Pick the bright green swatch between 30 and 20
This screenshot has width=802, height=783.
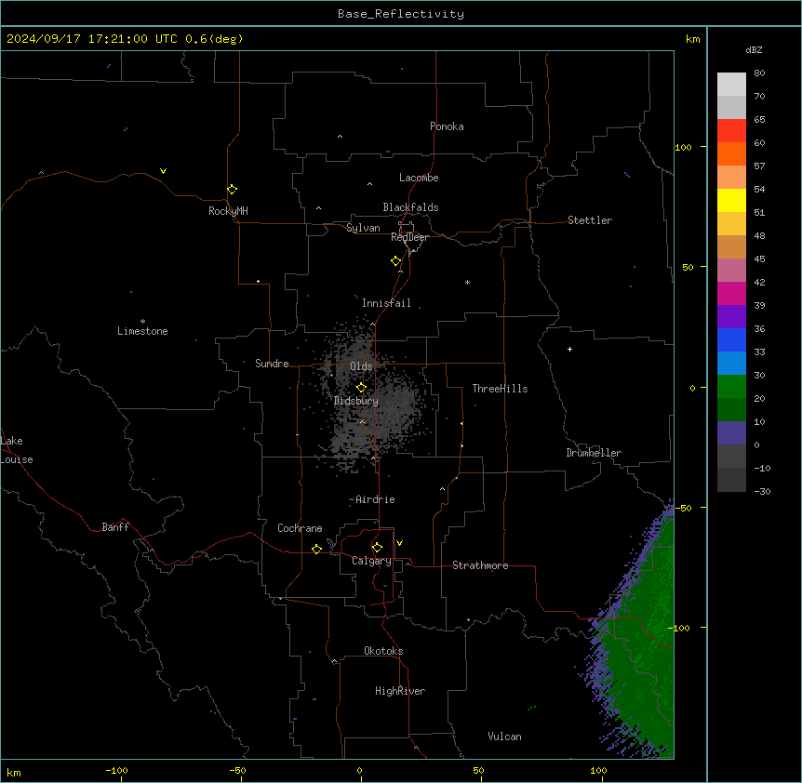click(x=731, y=387)
